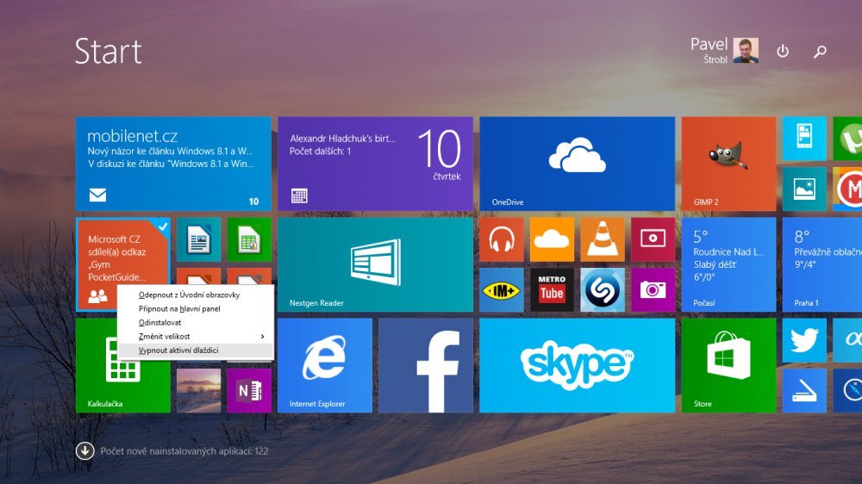Open the Skype tile
Image resolution: width=862 pixels, height=484 pixels.
point(577,365)
